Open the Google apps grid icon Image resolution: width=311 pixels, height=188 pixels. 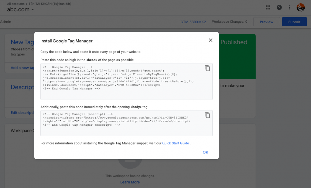point(268,8)
